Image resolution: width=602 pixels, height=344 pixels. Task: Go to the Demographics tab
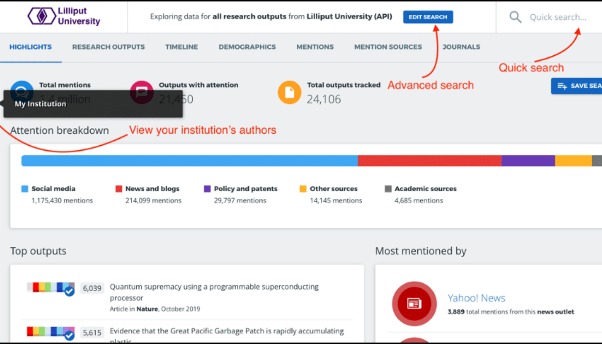point(247,47)
